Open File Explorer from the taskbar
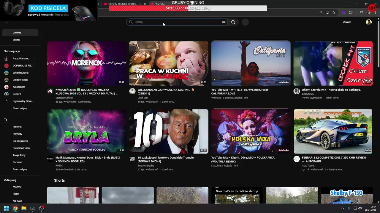The height and width of the screenshot is (213, 380). tap(24, 208)
